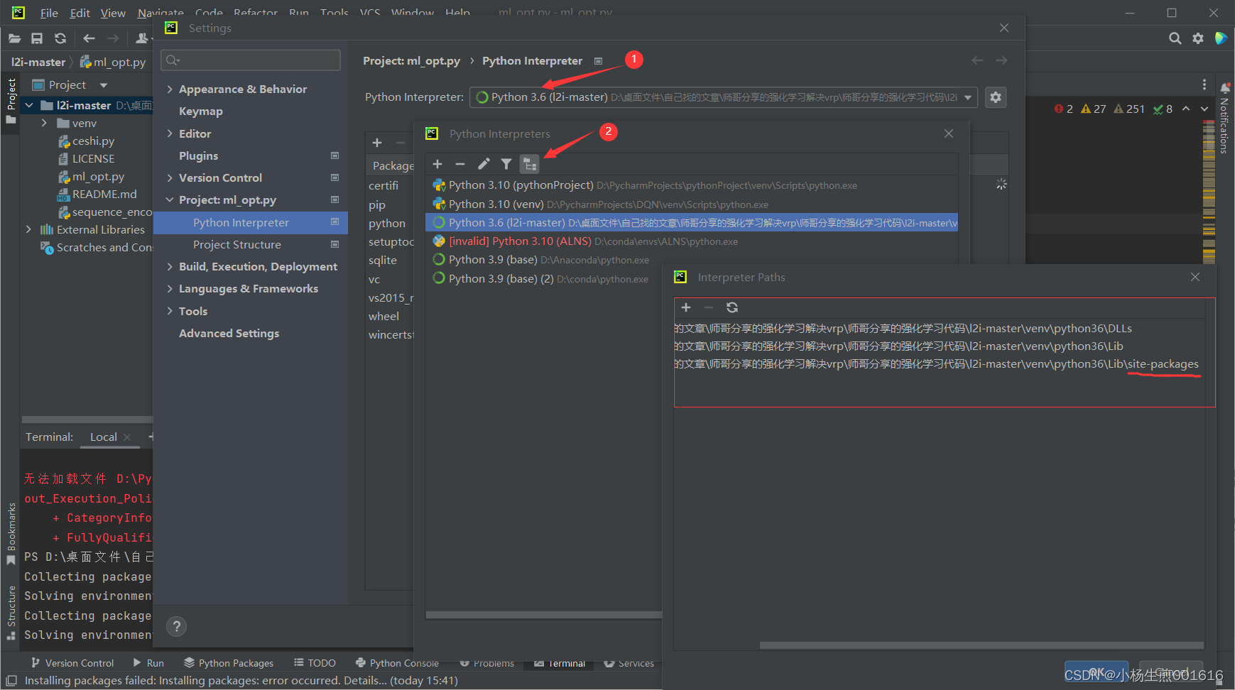
Task: Select Python 3.10 (pythonProject) interpreter
Action: pyautogui.click(x=692, y=185)
